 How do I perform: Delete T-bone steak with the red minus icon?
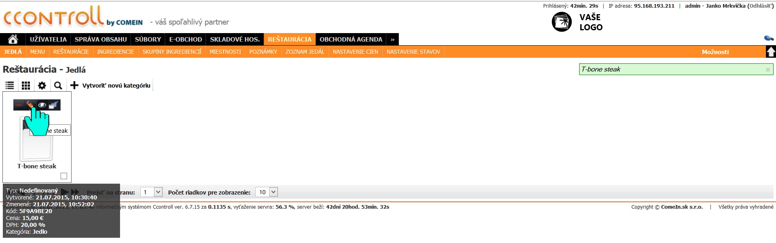[19, 105]
